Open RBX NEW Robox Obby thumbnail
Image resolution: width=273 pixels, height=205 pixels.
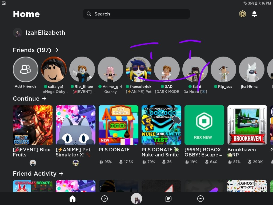point(204,125)
